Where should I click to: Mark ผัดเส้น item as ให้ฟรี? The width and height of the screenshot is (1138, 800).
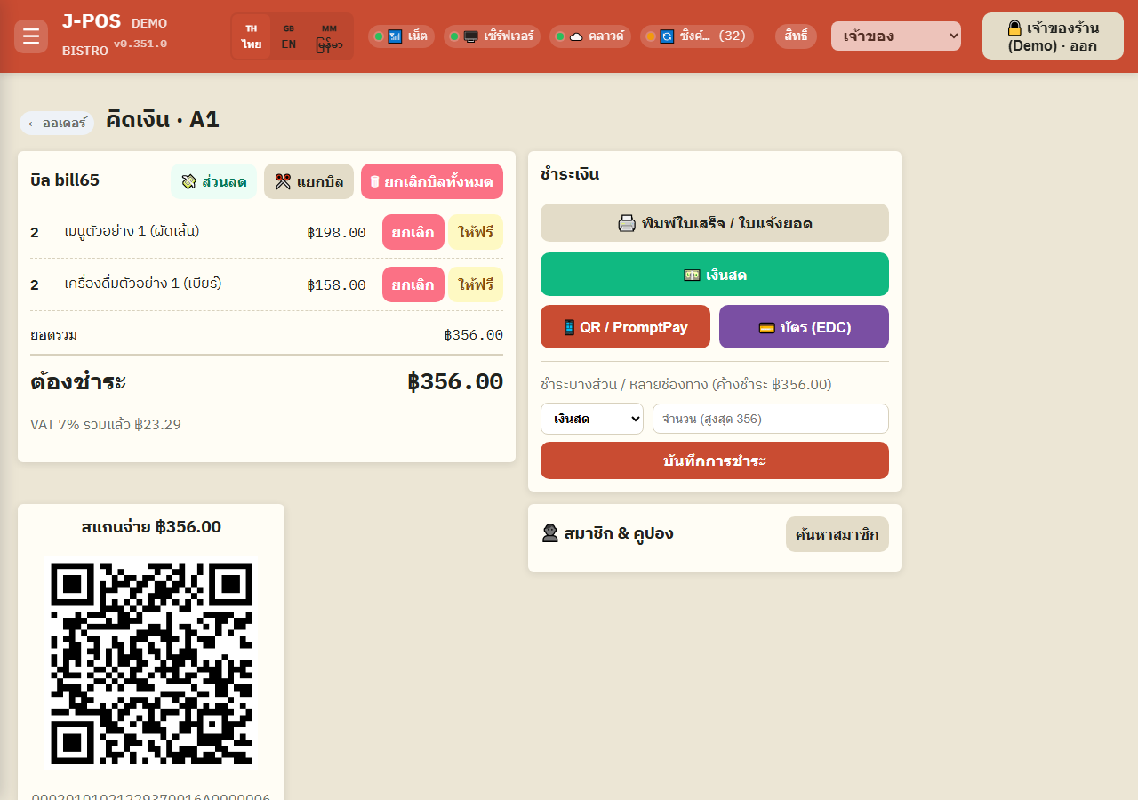pos(476,232)
